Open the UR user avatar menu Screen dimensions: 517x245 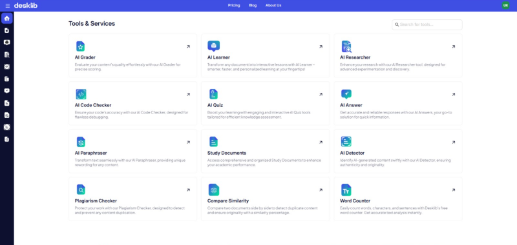(x=505, y=5)
